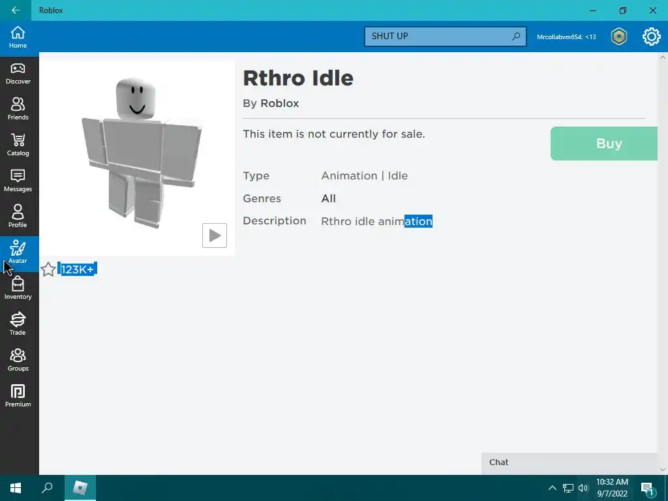Click the 'Rthro idle animation' description text
This screenshot has height=501, width=668.
[x=376, y=221]
